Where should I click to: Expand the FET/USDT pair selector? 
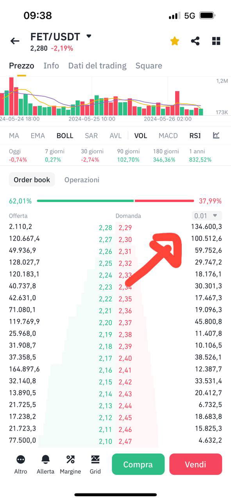pos(89,36)
